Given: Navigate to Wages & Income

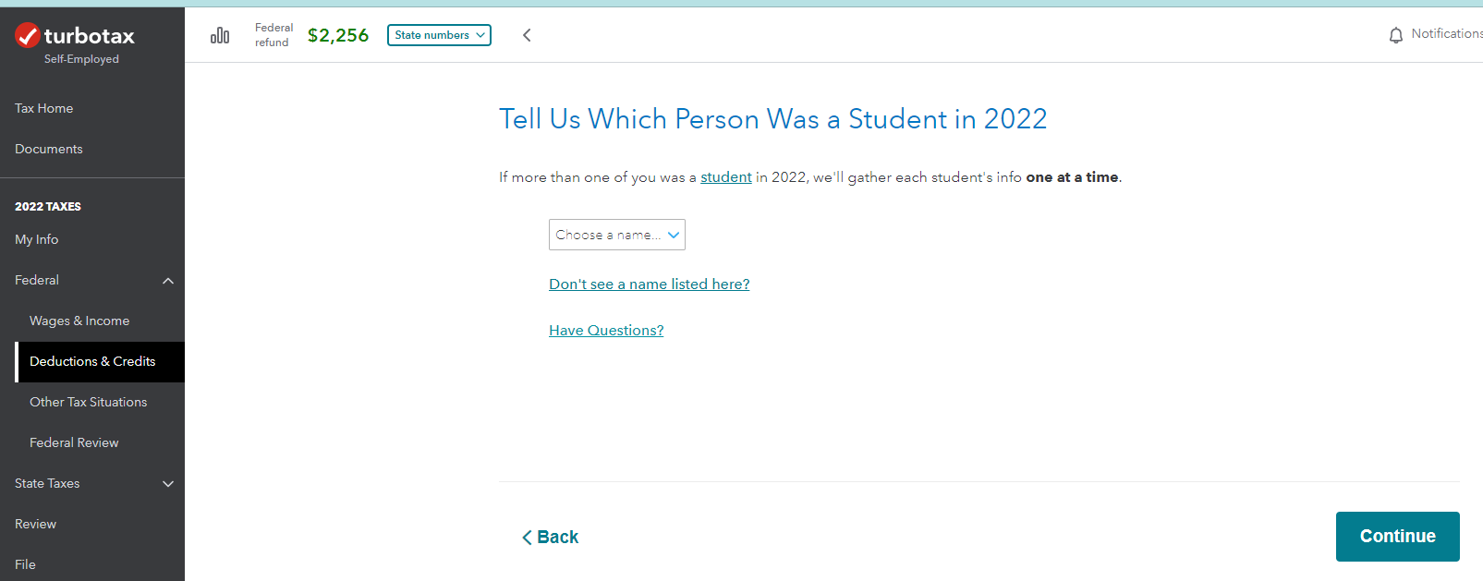Looking at the screenshot, I should click(x=79, y=321).
